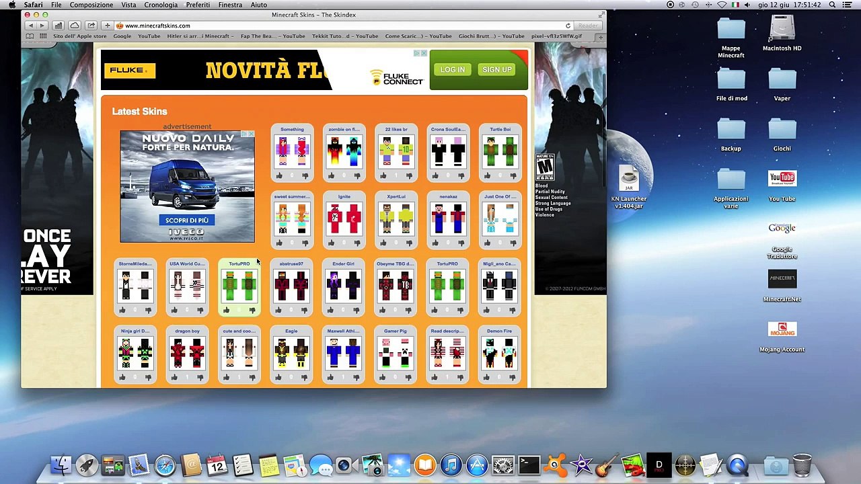Open the iCloud Tabs toolbar button
The image size is (861, 484).
click(x=75, y=26)
